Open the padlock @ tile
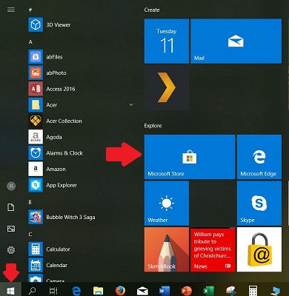Screen dimensions: 289x296 [x=259, y=249]
